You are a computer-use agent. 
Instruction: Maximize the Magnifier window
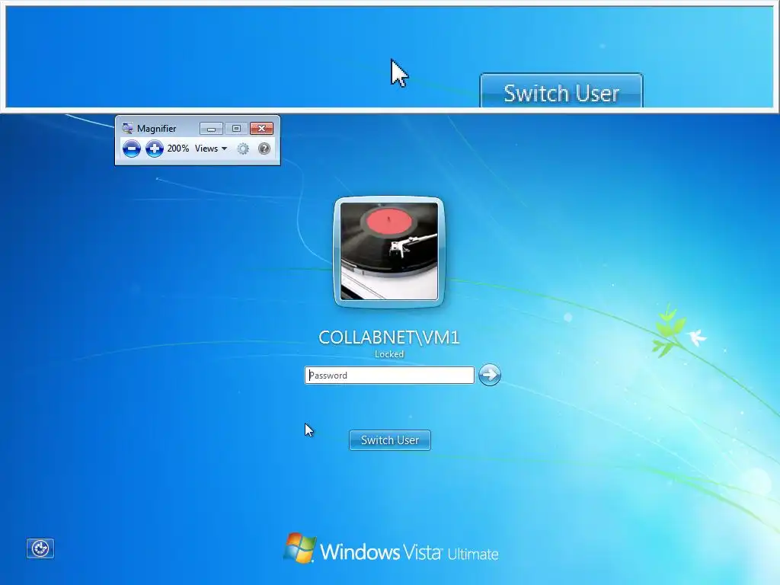pyautogui.click(x=236, y=129)
